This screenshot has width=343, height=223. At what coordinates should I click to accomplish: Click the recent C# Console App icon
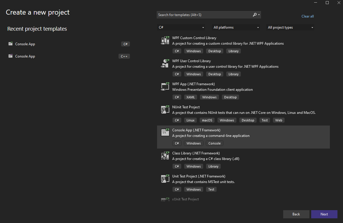pyautogui.click(x=11, y=44)
